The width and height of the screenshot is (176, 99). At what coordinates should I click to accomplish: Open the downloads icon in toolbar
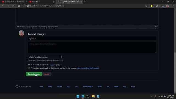(162, 6)
